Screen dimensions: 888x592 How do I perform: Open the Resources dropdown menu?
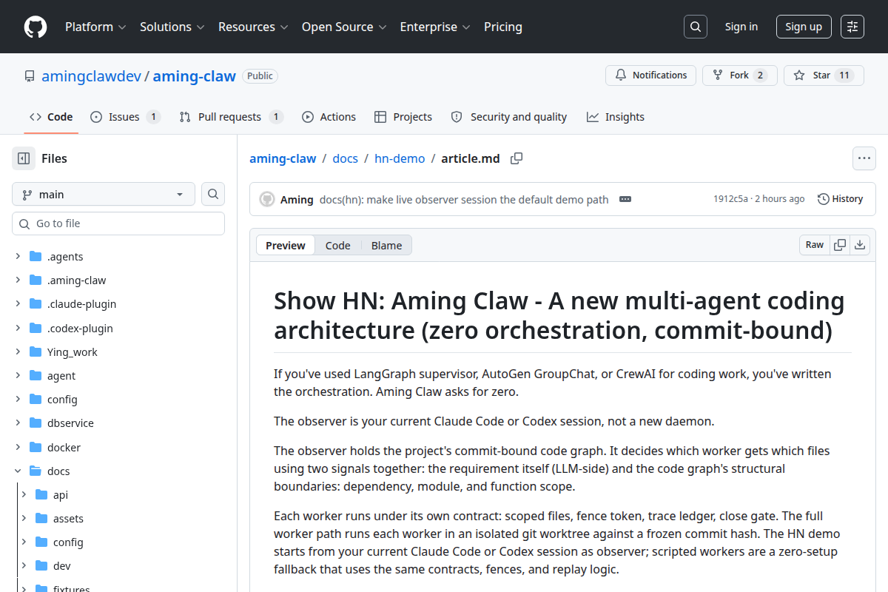tap(253, 27)
